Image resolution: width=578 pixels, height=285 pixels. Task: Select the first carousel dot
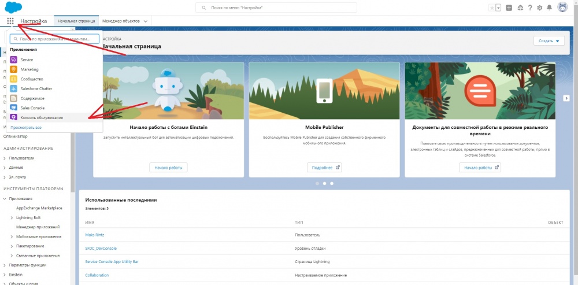point(317,183)
